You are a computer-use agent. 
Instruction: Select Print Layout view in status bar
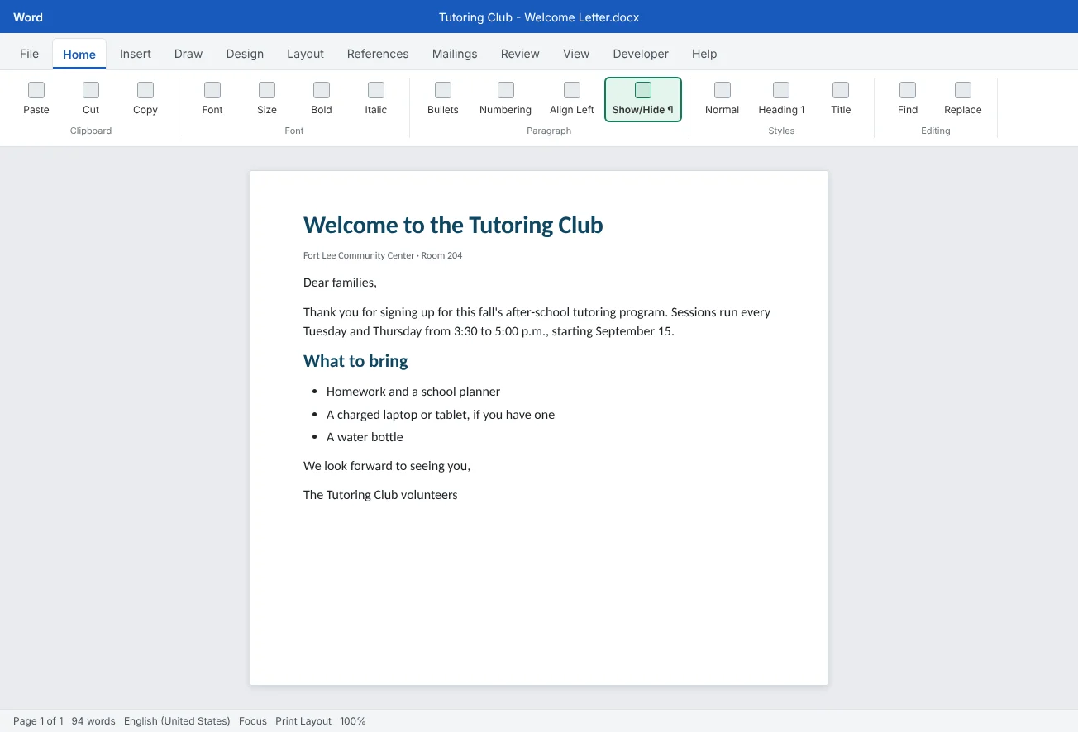tap(303, 721)
